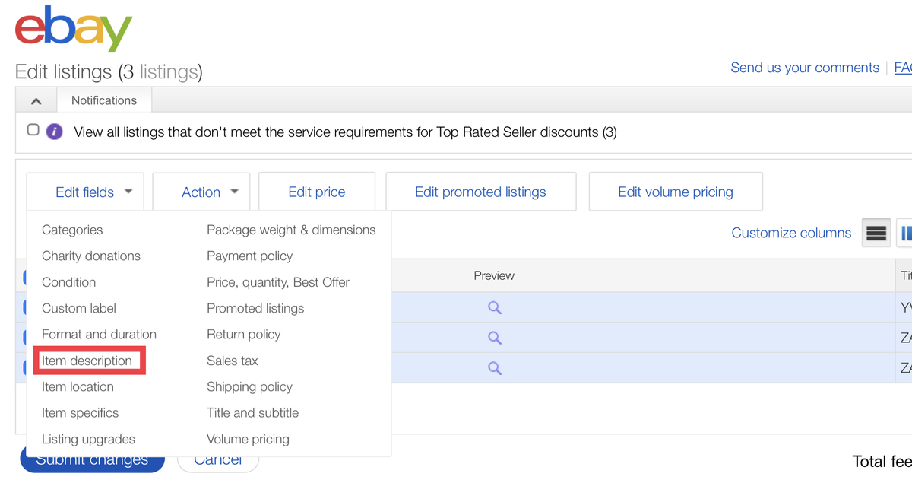Pick Price, quantity, Best Offer entry
The width and height of the screenshot is (912, 483).
pyautogui.click(x=278, y=282)
